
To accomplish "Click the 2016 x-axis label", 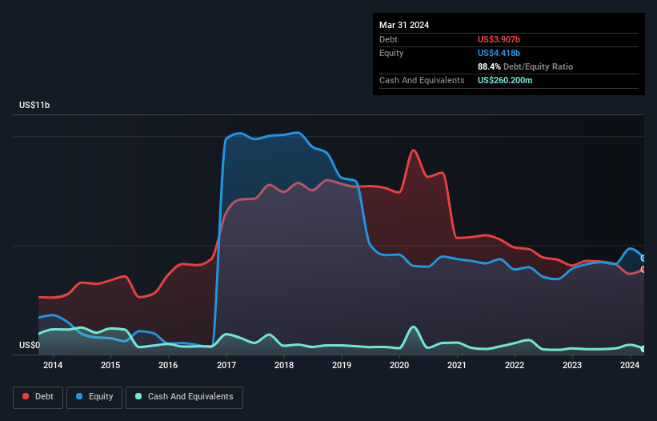I will pyautogui.click(x=168, y=365).
